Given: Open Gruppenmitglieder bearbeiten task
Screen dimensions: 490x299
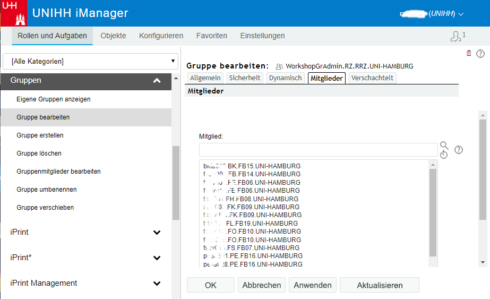Looking at the screenshot, I should (x=86, y=172).
